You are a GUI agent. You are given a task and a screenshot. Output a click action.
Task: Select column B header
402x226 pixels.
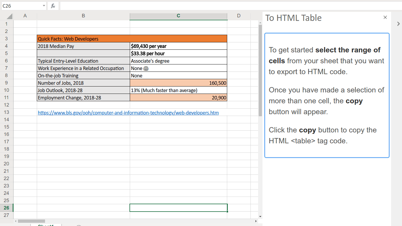[83, 16]
